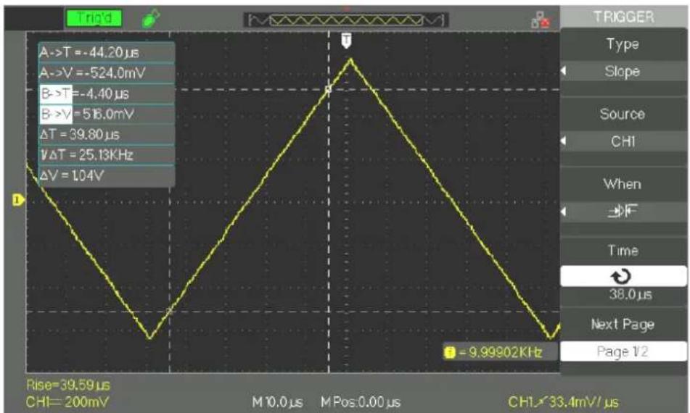
Task: Click the rotary knob adjust icon
Action: click(621, 276)
